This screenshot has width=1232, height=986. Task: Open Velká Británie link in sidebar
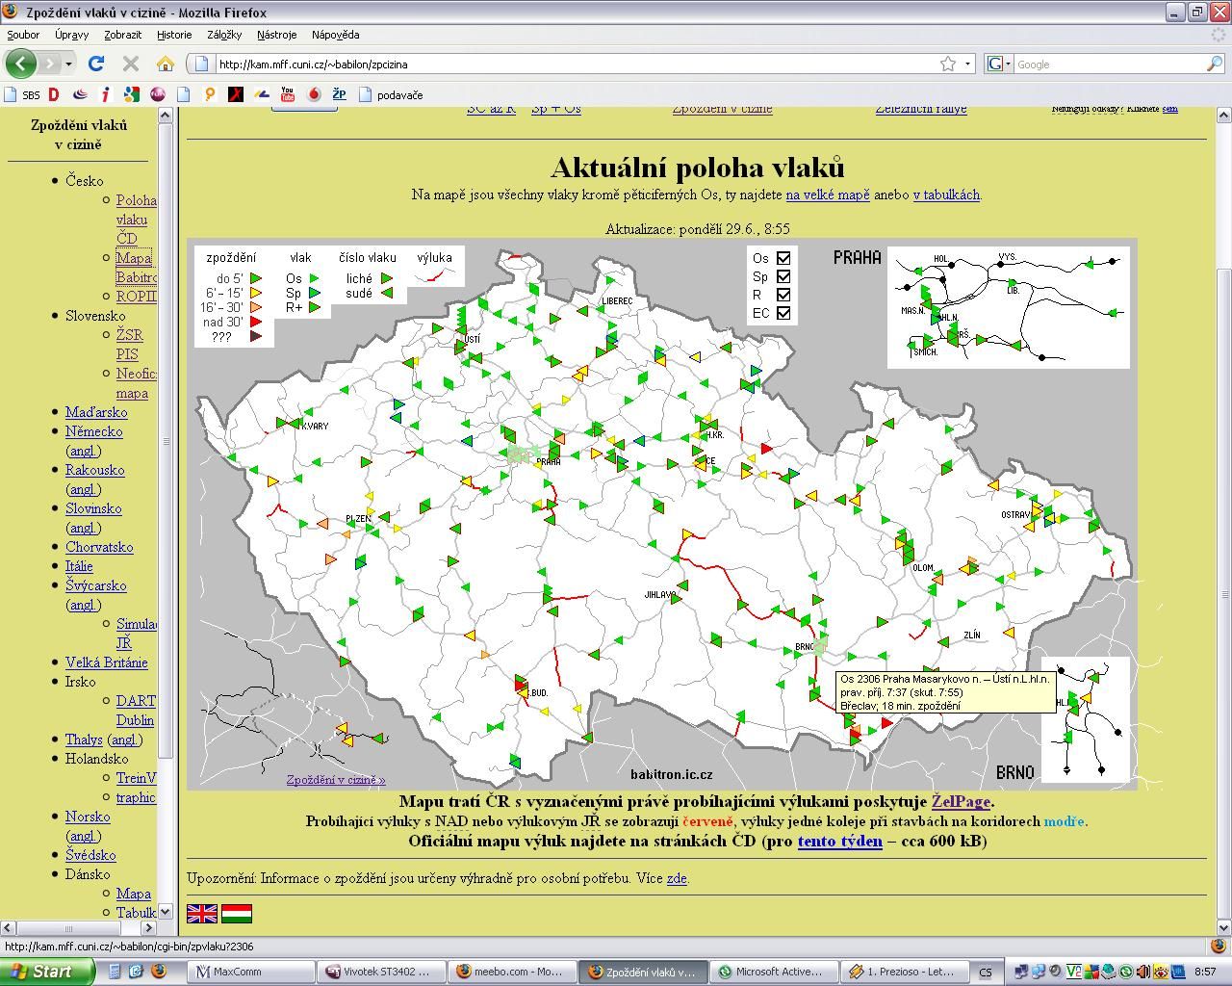107,662
